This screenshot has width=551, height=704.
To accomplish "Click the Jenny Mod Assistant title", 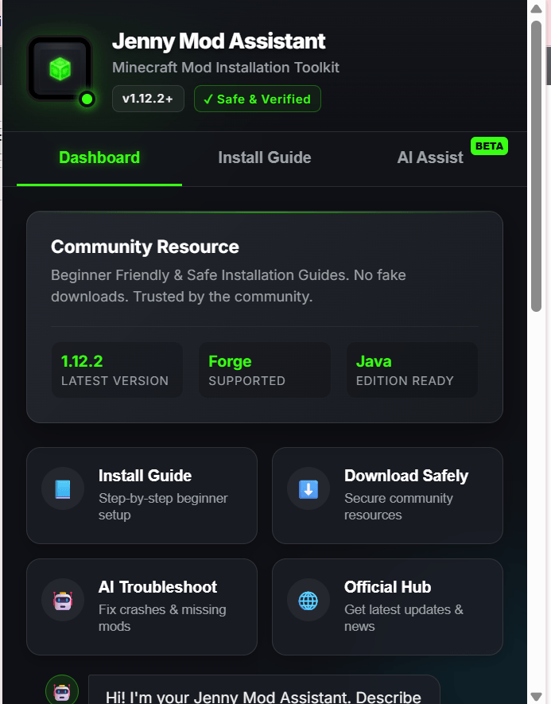I will [219, 41].
